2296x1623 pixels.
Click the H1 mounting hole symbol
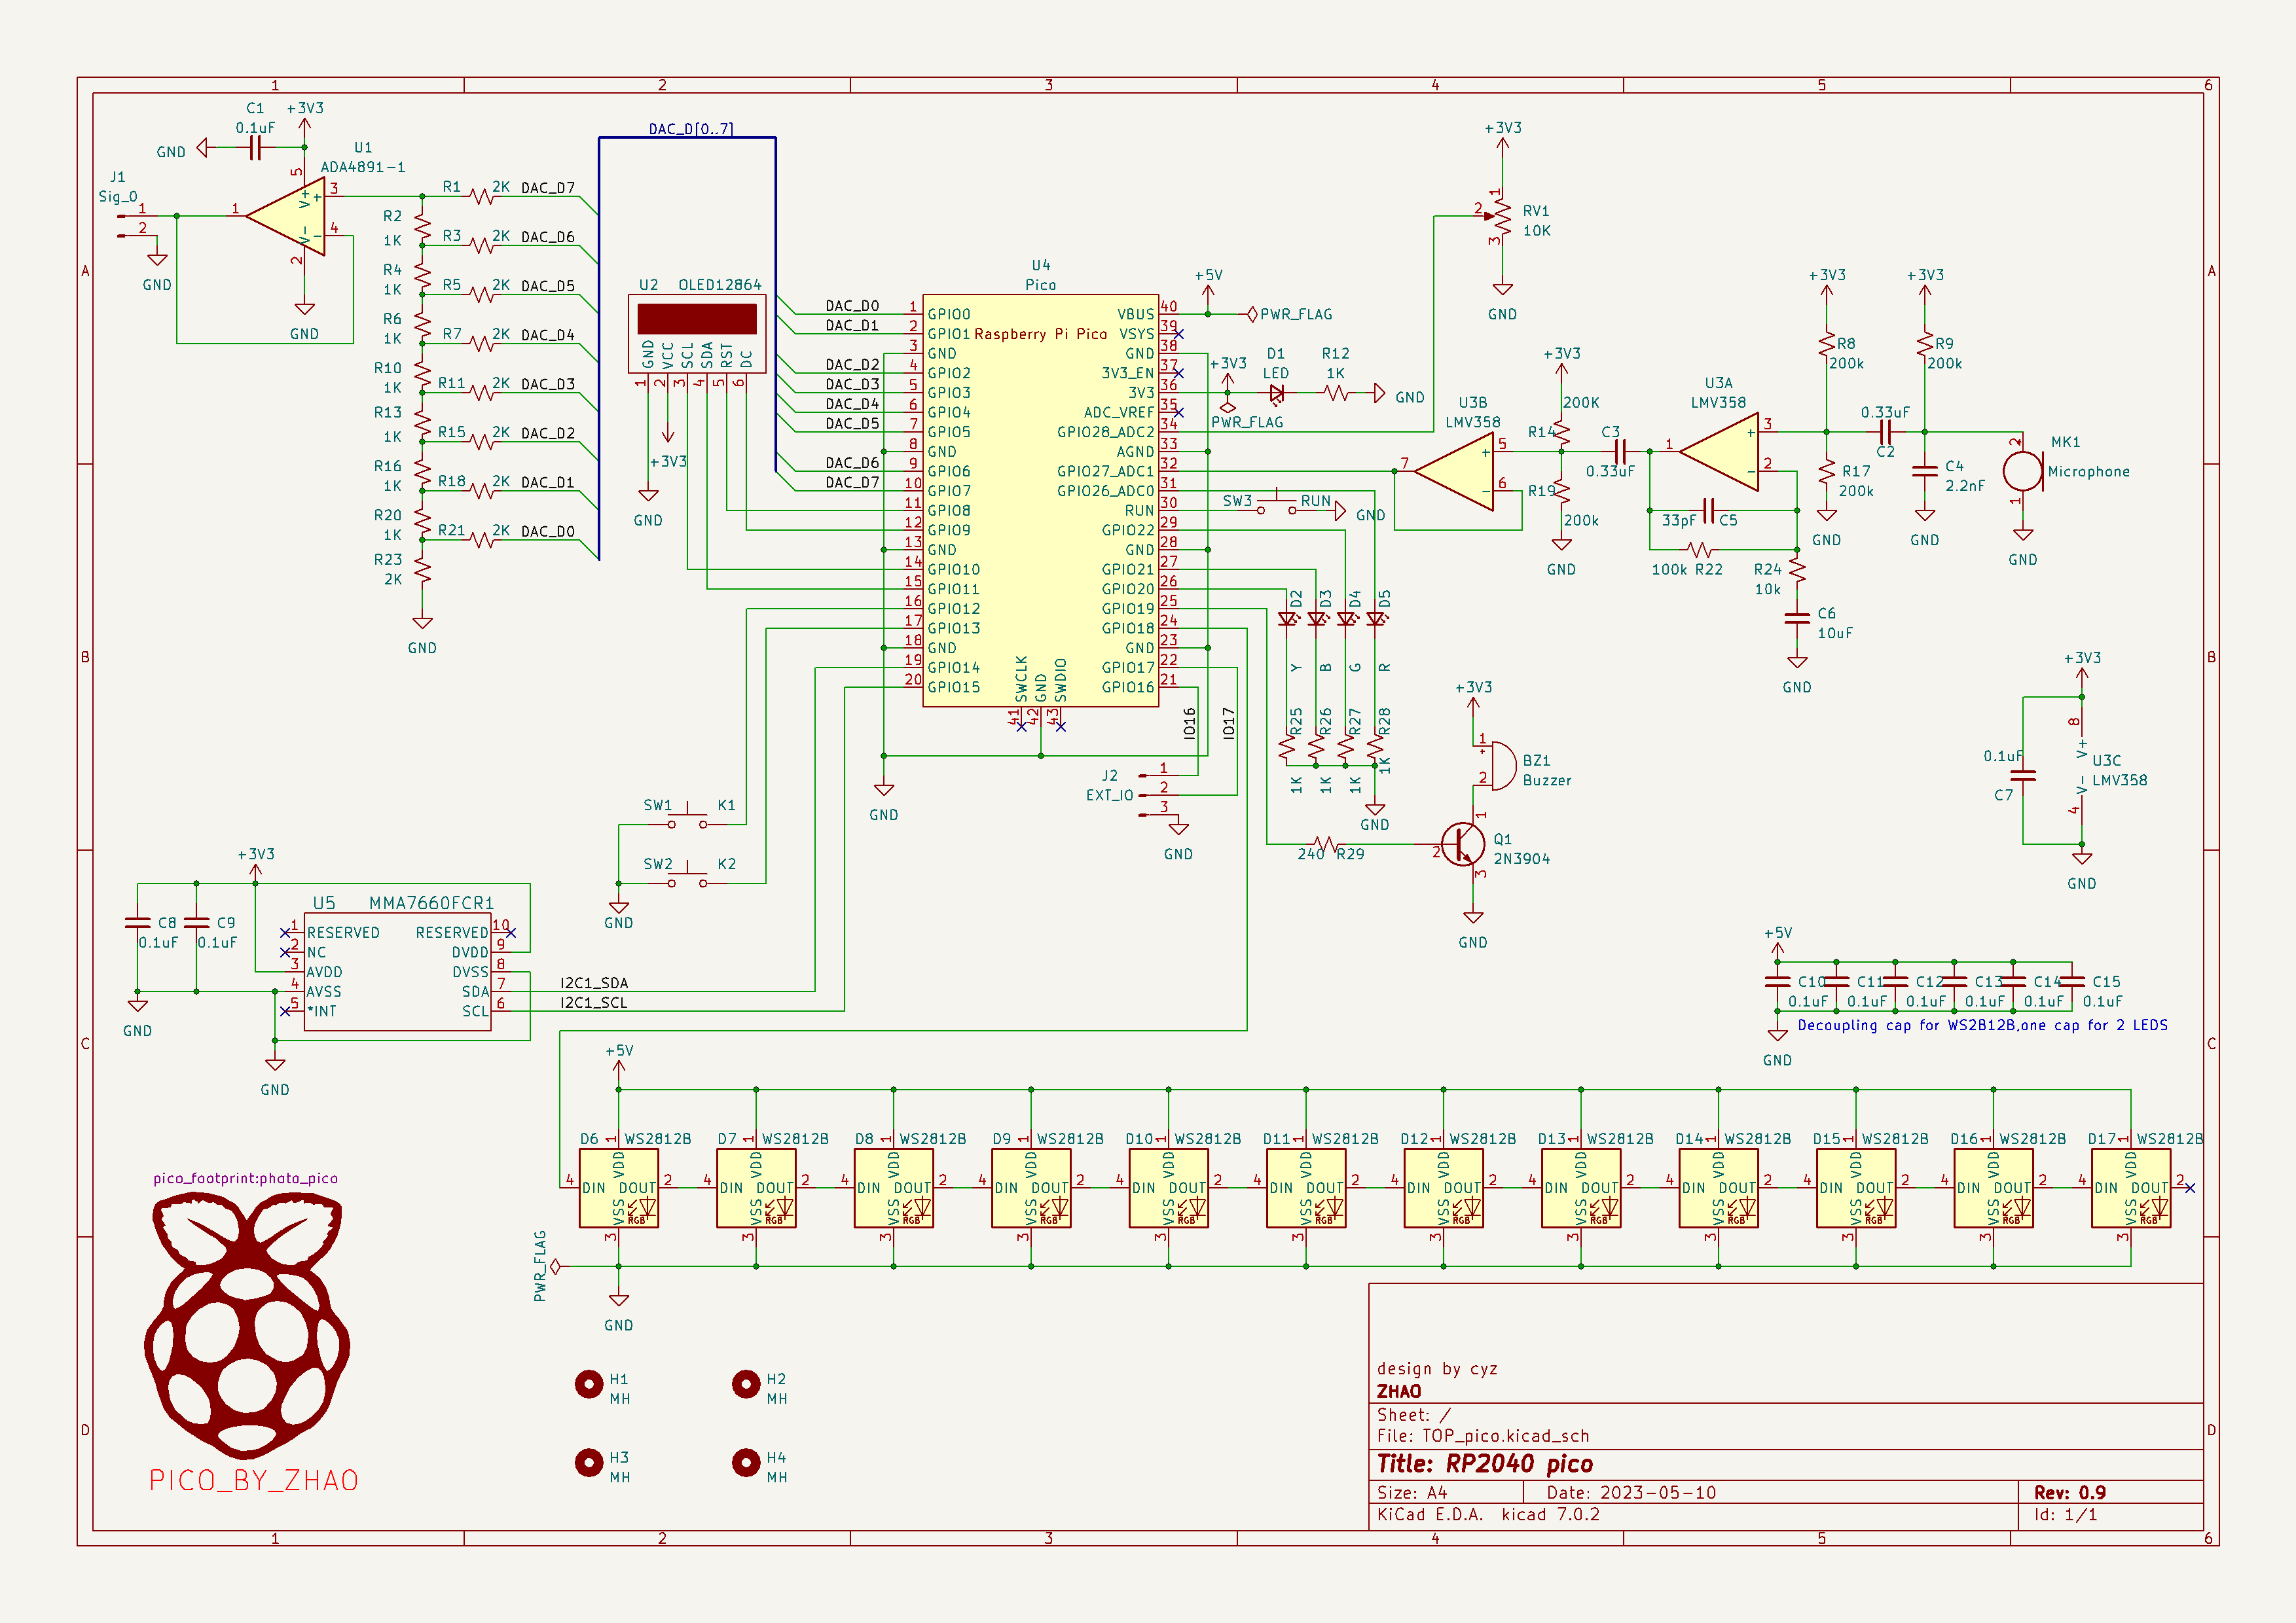[x=589, y=1383]
